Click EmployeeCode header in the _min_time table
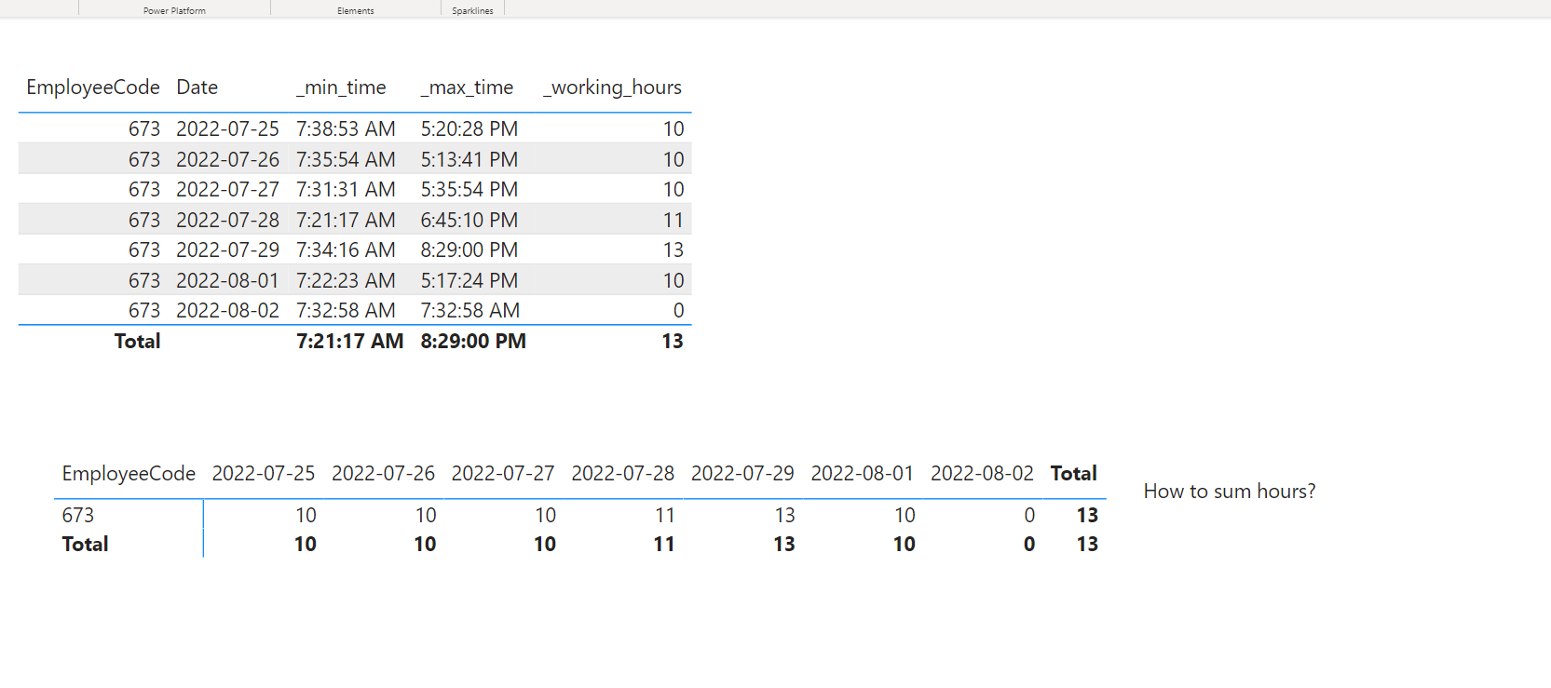This screenshot has height=688, width=1551. [x=93, y=88]
